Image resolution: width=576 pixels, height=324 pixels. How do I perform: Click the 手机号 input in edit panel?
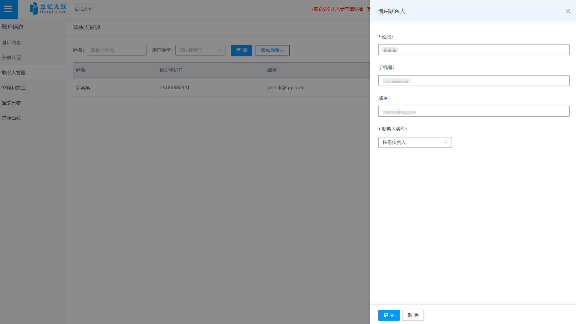coord(474,81)
